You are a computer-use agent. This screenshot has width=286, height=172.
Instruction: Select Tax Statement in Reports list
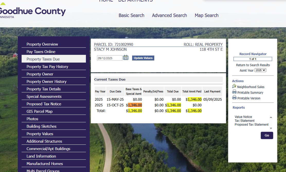244,121
